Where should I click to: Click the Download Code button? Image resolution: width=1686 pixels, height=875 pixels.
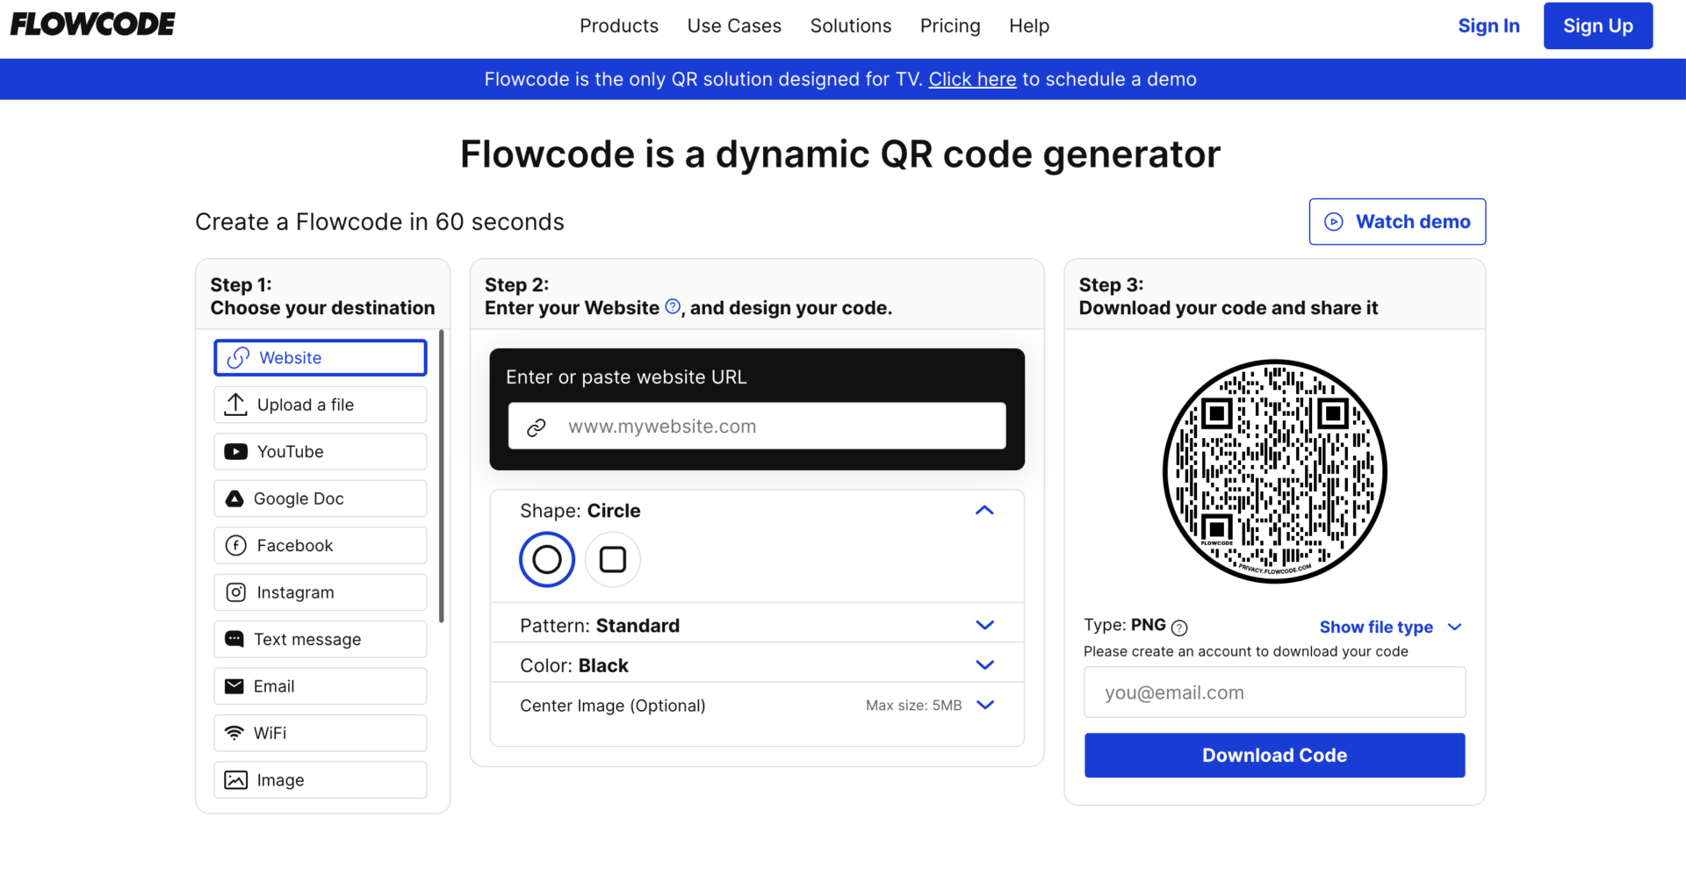tap(1274, 755)
